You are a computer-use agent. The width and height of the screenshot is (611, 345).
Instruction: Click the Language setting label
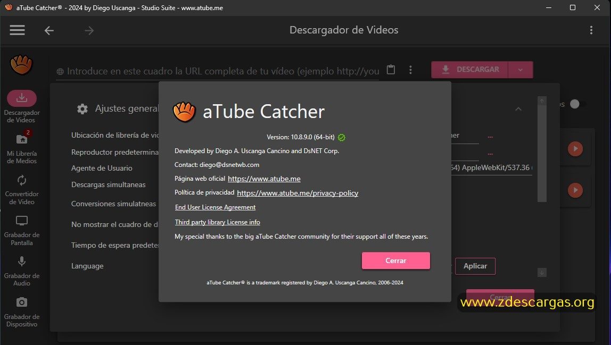(87, 266)
